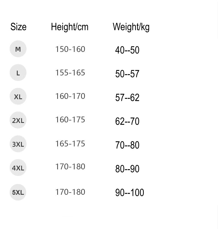Image resolution: width=218 pixels, height=229 pixels.
Task: Select the 5XL size circle
Action: click(18, 192)
